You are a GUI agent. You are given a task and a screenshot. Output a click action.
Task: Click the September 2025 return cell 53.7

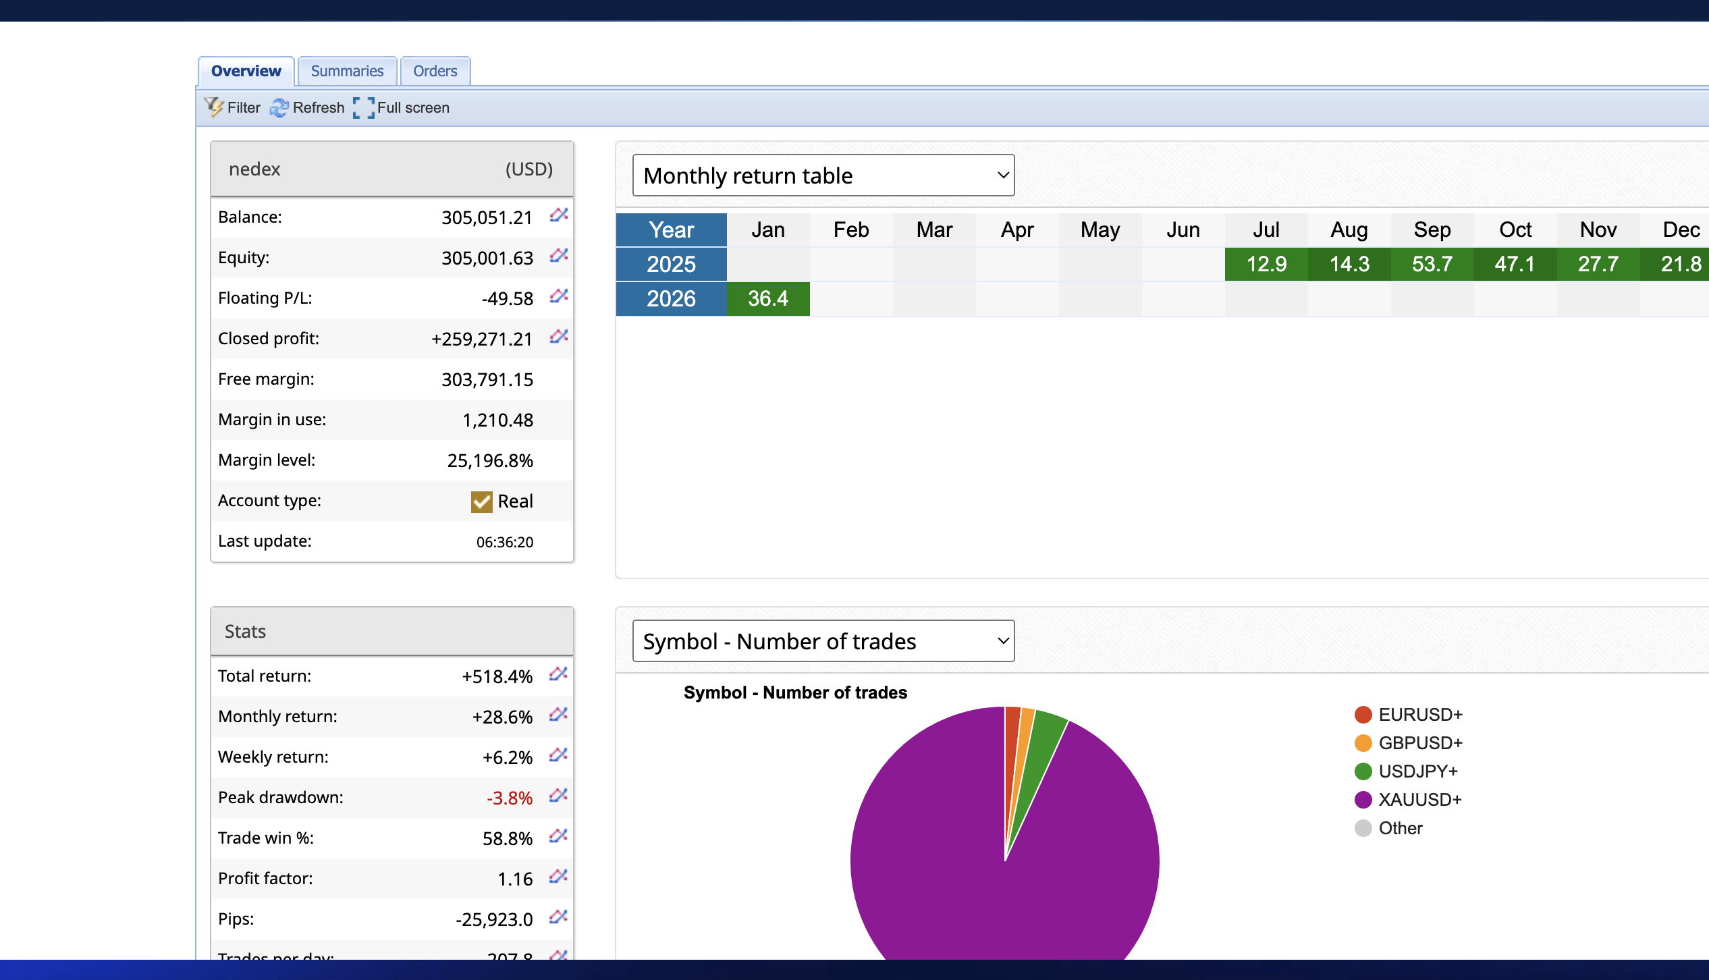(1432, 264)
